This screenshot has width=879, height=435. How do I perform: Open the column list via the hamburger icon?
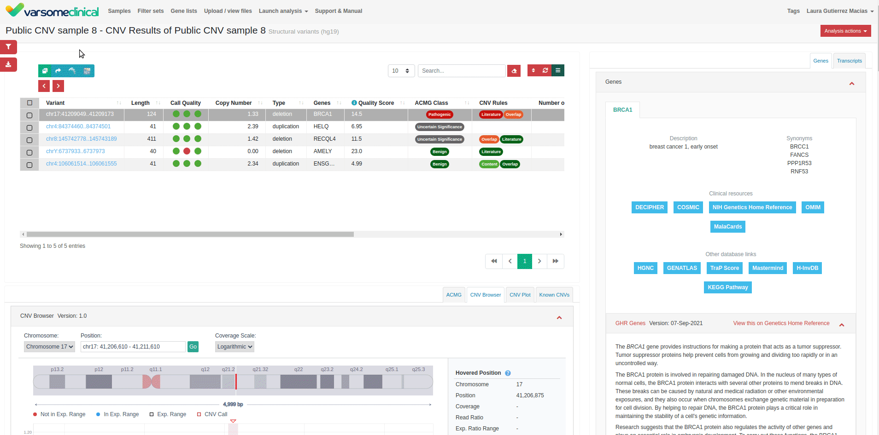click(x=558, y=70)
